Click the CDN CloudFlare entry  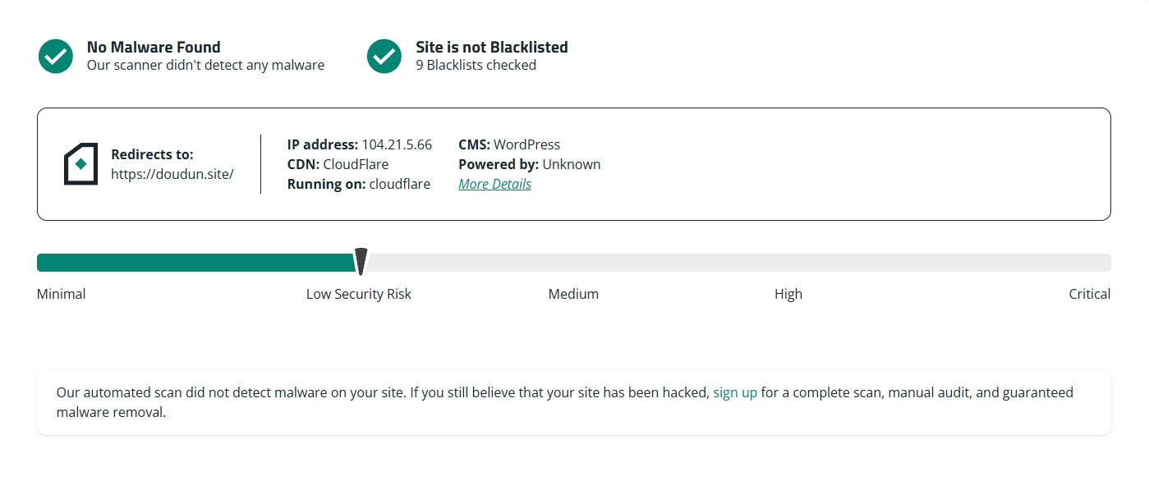click(x=338, y=164)
